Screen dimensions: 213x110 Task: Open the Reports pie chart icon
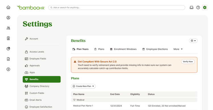[x=8, y=48]
